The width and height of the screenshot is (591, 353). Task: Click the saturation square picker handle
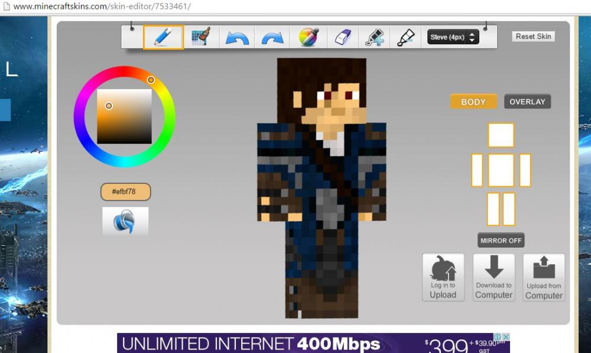tap(109, 106)
